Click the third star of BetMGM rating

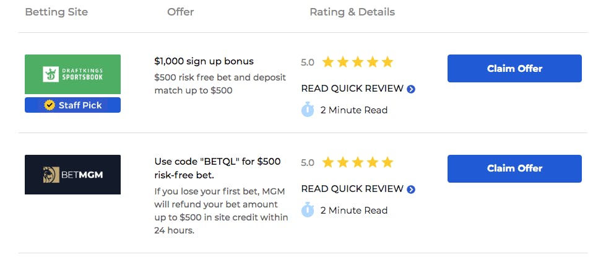(358, 162)
